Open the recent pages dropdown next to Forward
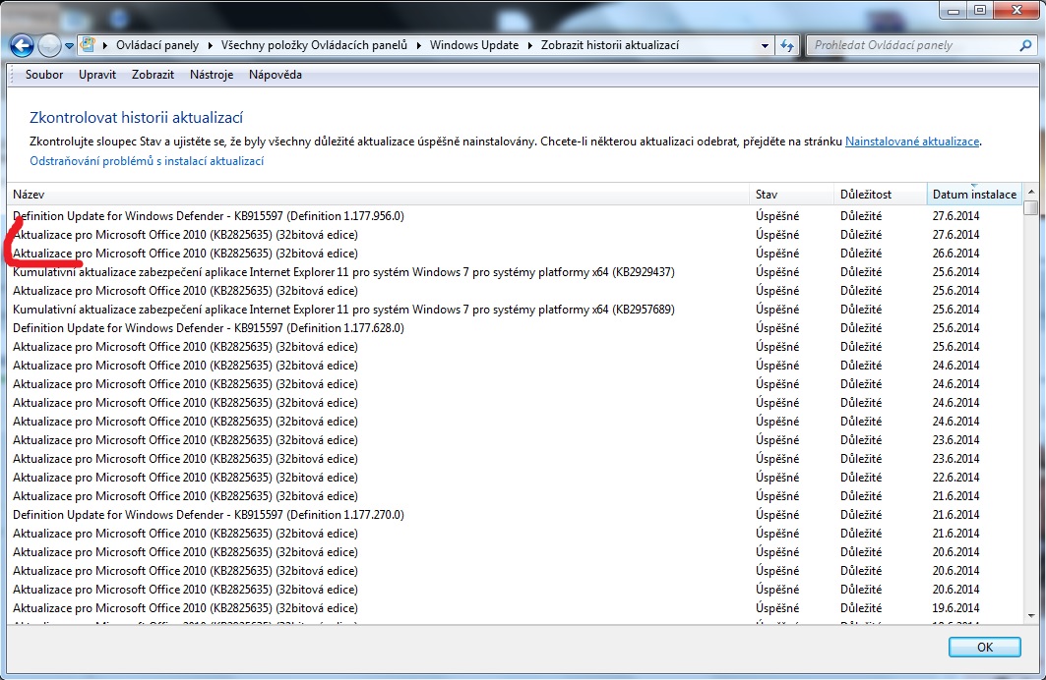Screen dimensions: 1046x680 70,45
